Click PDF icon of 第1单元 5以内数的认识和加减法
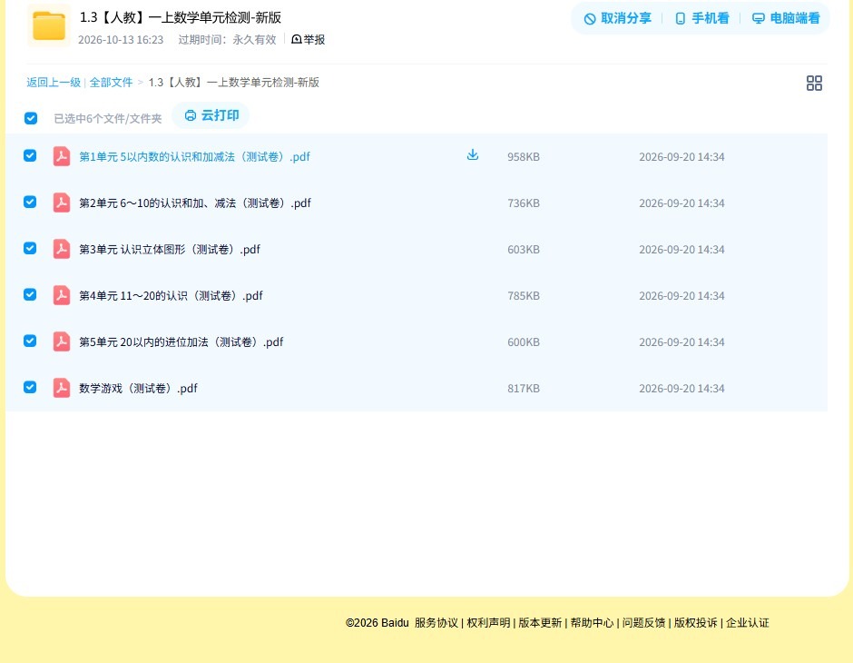Image resolution: width=853 pixels, height=663 pixels. 62,156
